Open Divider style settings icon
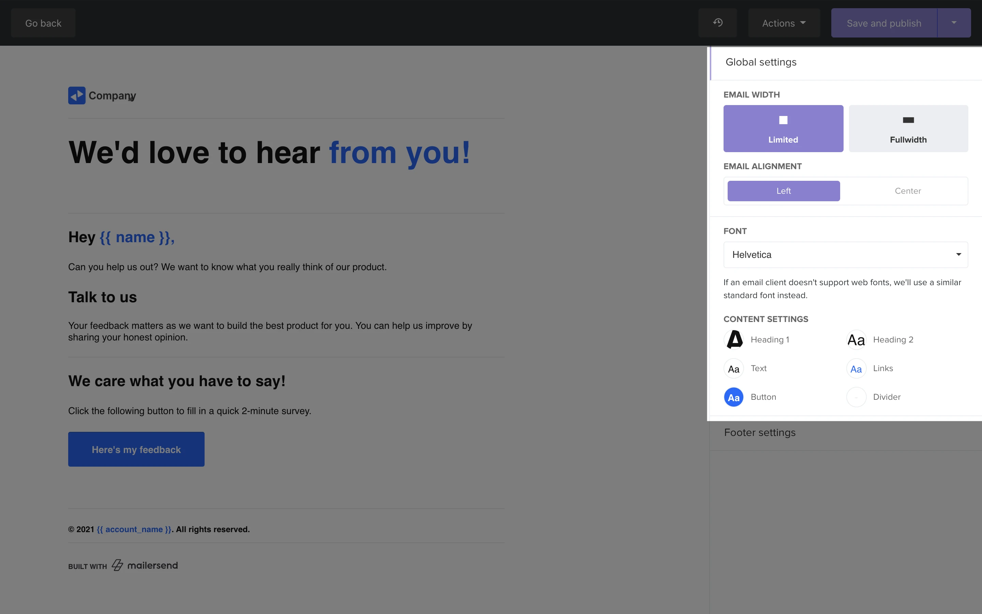Viewport: 982px width, 614px height. (856, 397)
